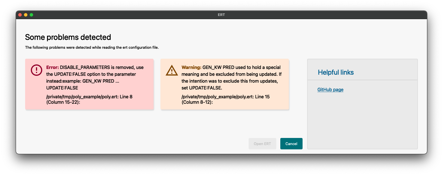
Task: Click the Cancel button
Action: pos(291,144)
